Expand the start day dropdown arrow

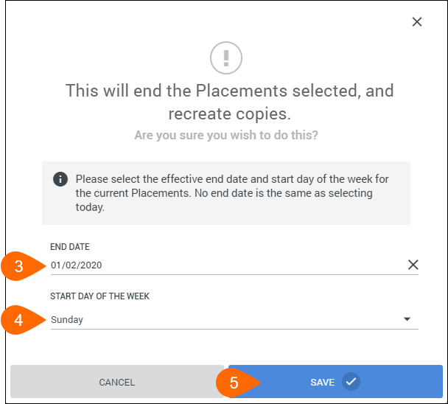point(407,319)
